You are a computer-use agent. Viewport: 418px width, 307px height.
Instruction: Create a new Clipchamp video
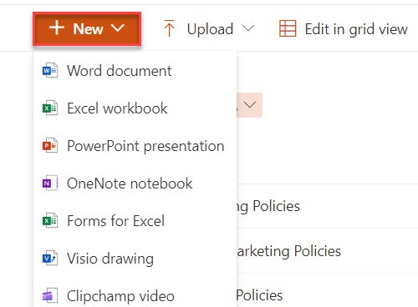click(x=120, y=296)
